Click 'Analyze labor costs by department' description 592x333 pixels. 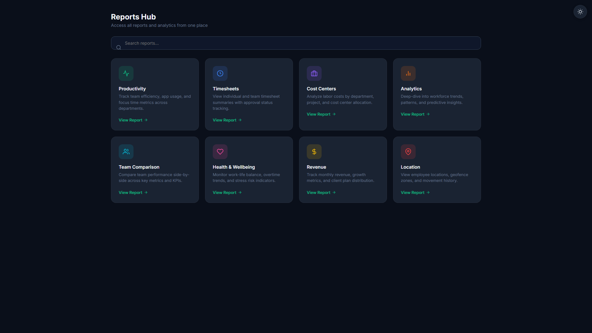(340, 100)
